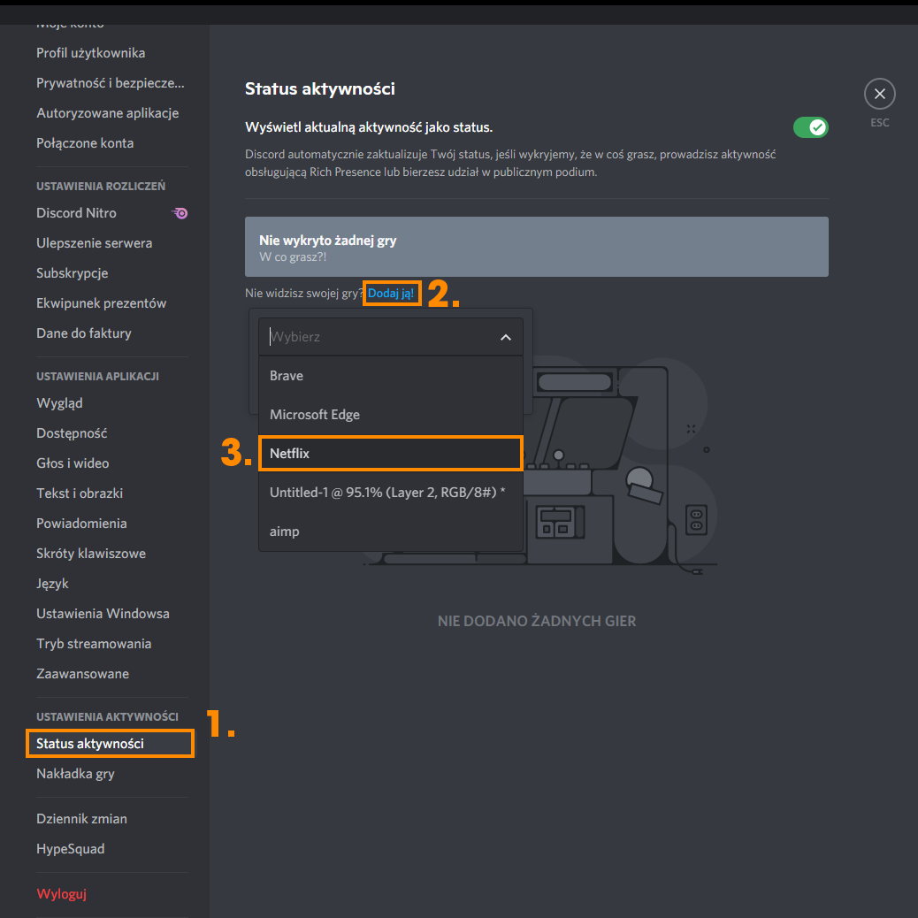Open Ustawienia Windowsa
918x918 pixels.
103,614
